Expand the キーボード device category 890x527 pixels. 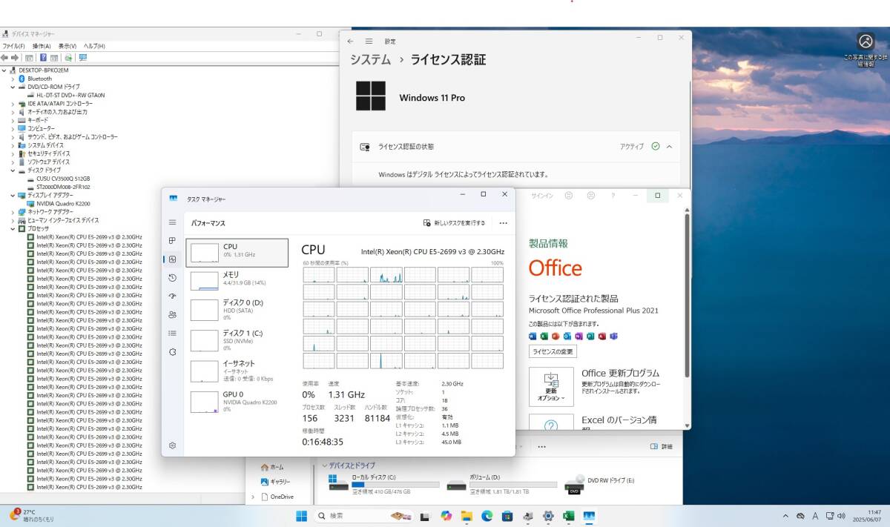13,120
